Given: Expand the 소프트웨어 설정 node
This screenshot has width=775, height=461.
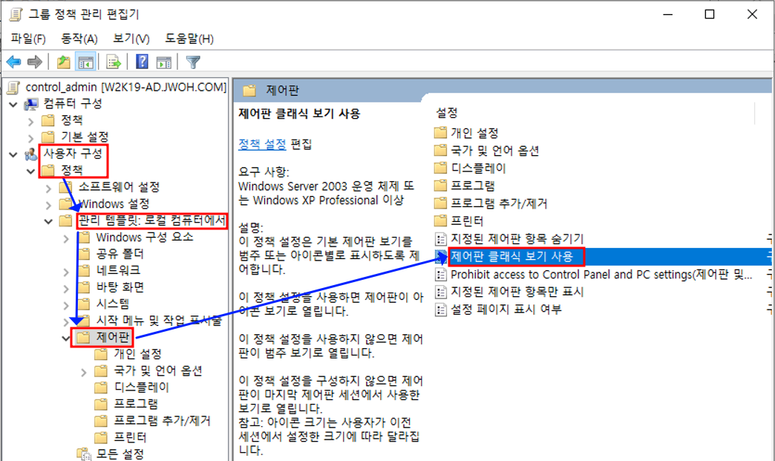Looking at the screenshot, I should [48, 189].
